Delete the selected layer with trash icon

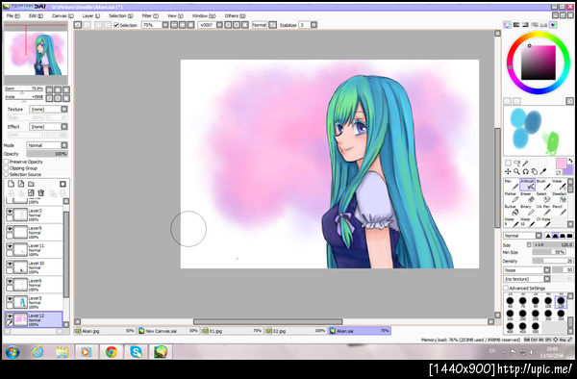pyautogui.click(x=40, y=192)
